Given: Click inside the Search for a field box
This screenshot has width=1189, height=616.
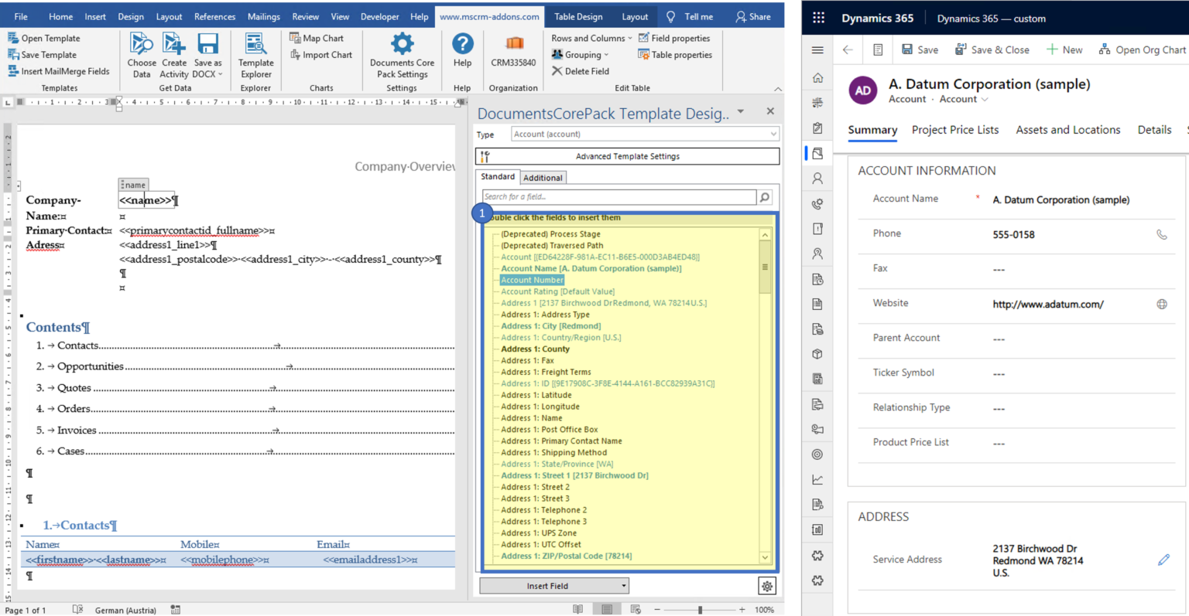Looking at the screenshot, I should [619, 197].
